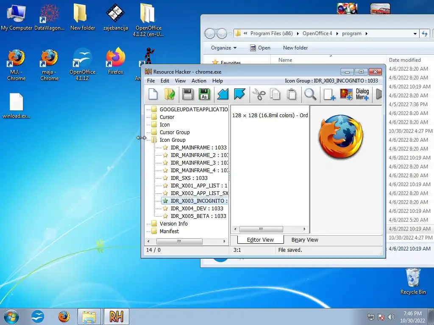
Task: Click Explorer Back navigation button
Action: [210, 33]
